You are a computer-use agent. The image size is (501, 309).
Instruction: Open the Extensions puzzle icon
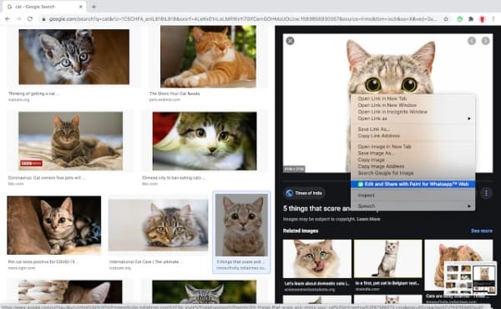[471, 19]
